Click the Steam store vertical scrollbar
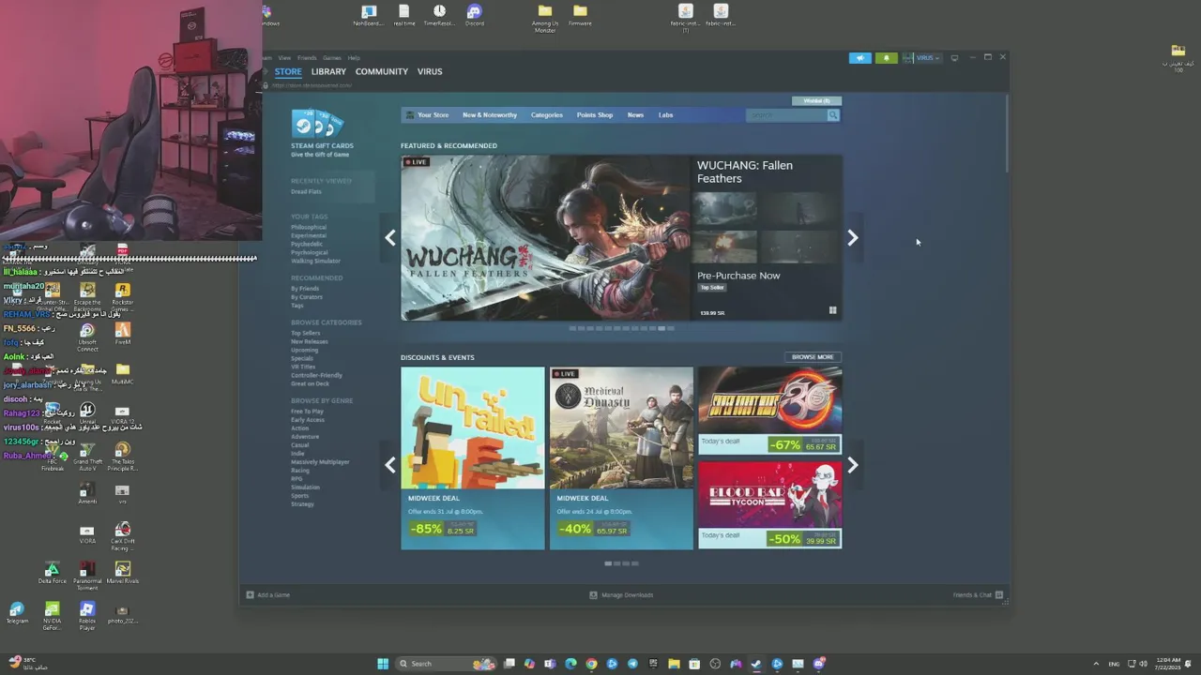The height and width of the screenshot is (675, 1201). [x=1008, y=133]
